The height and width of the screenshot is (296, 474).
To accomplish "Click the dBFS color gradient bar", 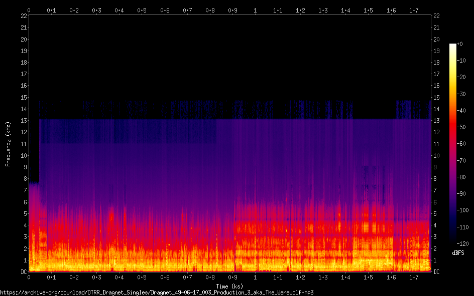I will click(x=453, y=144).
